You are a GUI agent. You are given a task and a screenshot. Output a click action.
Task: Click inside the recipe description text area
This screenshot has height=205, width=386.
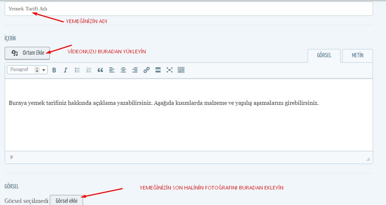coord(189,115)
